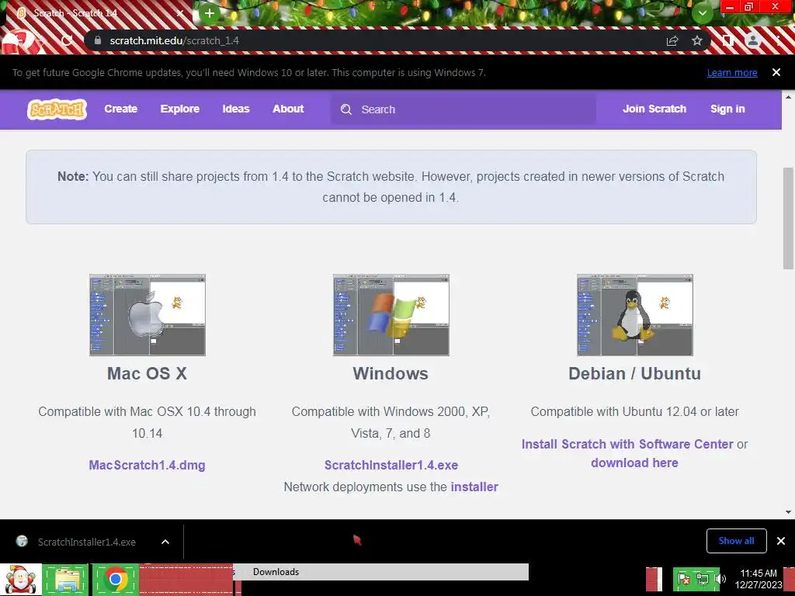Click the search magnifier icon

point(346,109)
